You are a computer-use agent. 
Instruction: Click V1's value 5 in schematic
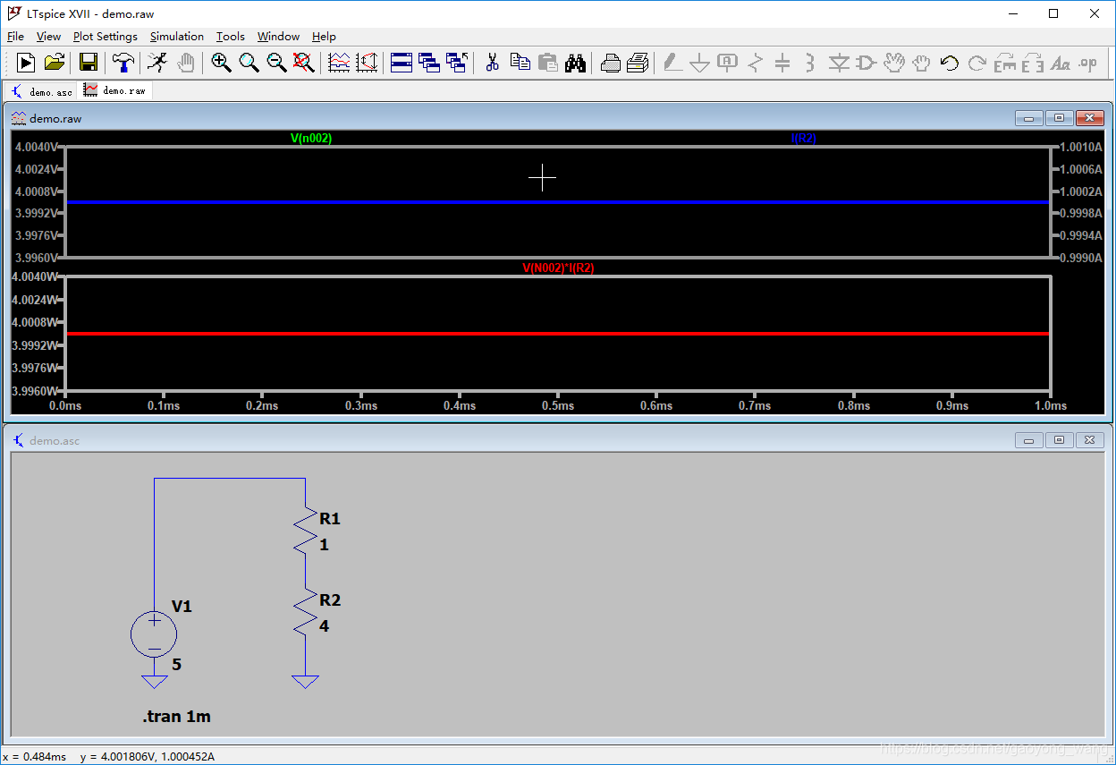(177, 665)
